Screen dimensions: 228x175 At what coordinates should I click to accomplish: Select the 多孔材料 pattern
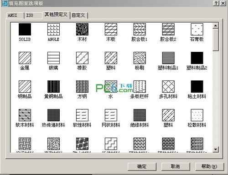(168, 86)
